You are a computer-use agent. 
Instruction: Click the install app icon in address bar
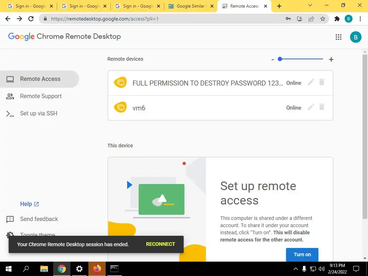[x=300, y=19]
